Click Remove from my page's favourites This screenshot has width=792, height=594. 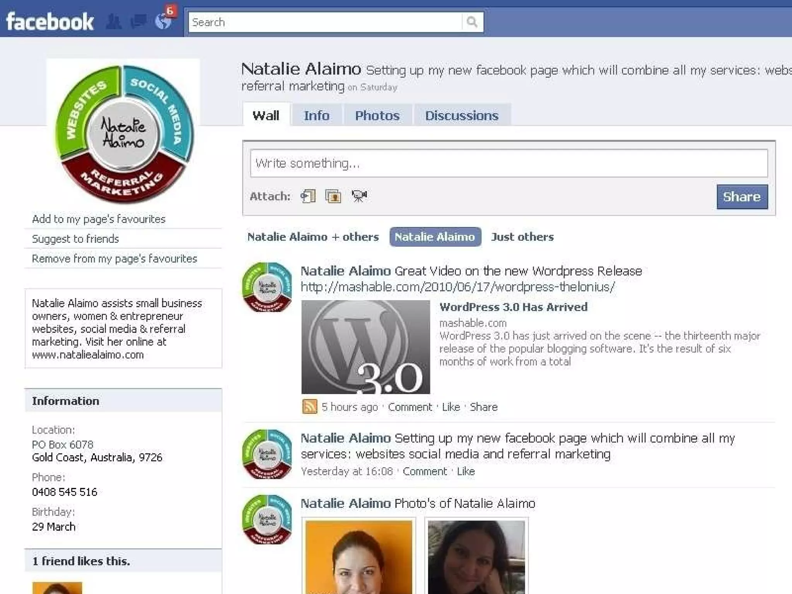click(114, 258)
